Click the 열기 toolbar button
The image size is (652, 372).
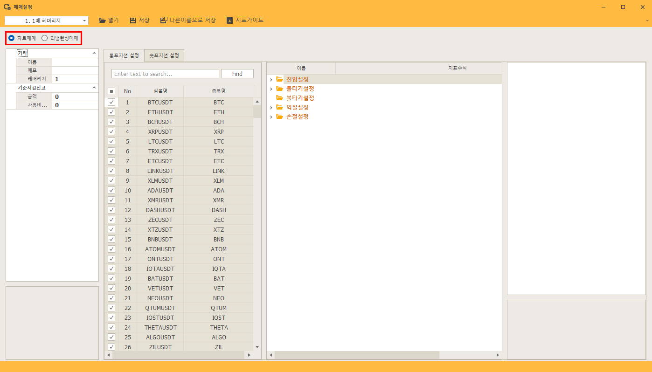click(x=109, y=21)
